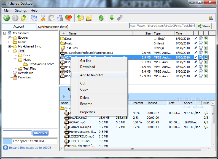Screen dimensions: 218x159
Task: Click Expand free space up to 100GB link
Action: pyautogui.click(x=30, y=148)
